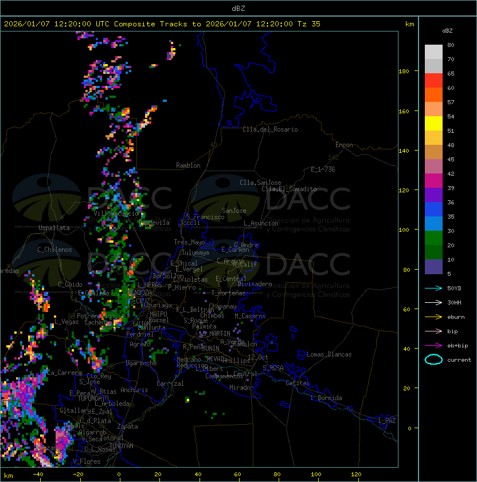The height and width of the screenshot is (482, 477).
Task: Click the Clla.del_Rosario map label
Action: [x=270, y=129]
